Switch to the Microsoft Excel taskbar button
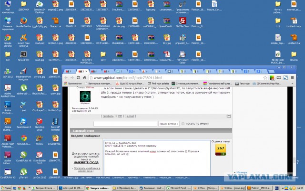305x191 pixels. tap(180, 188)
